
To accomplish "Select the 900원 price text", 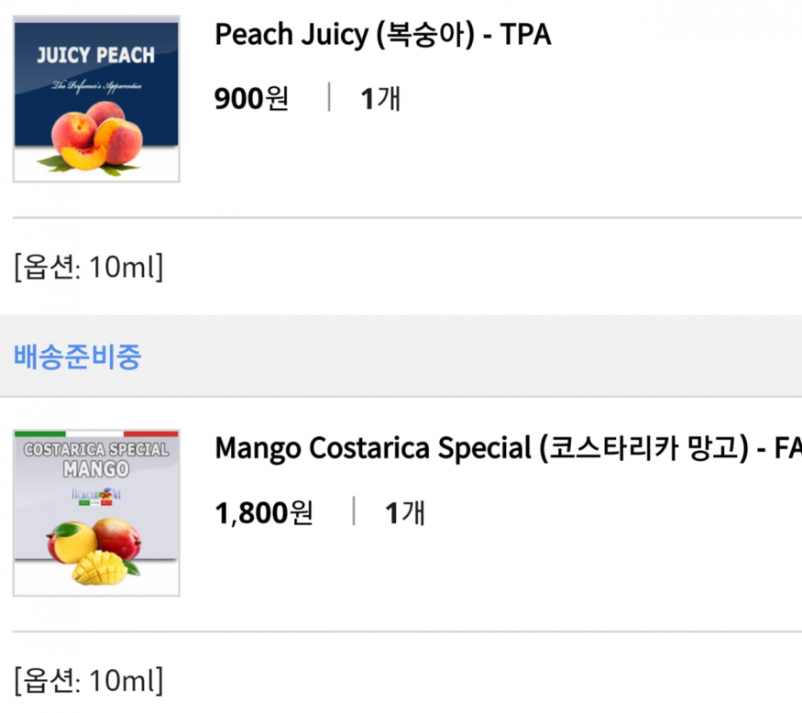I will tap(251, 98).
